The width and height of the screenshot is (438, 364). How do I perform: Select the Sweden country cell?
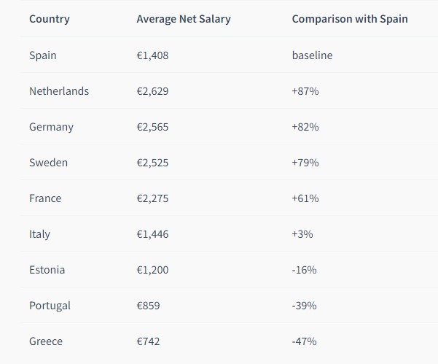(x=48, y=163)
